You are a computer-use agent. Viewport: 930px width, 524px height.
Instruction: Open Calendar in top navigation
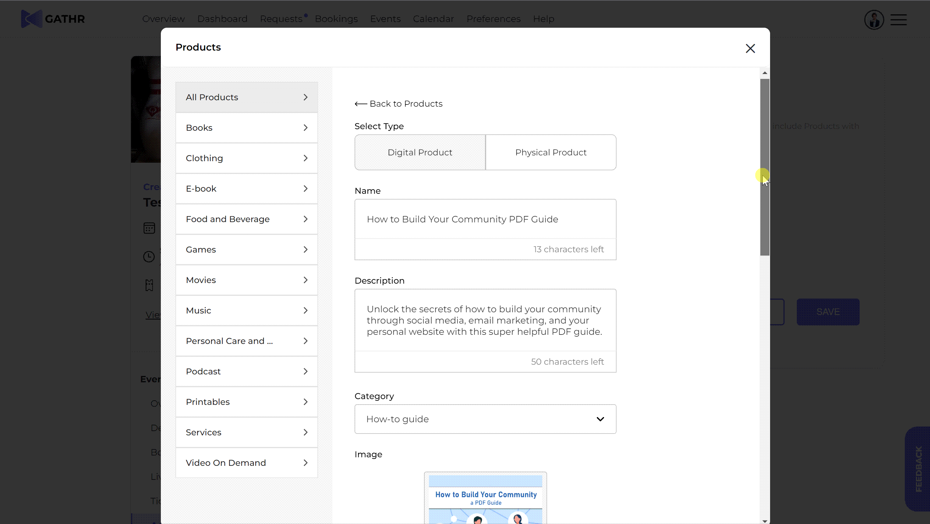(433, 19)
